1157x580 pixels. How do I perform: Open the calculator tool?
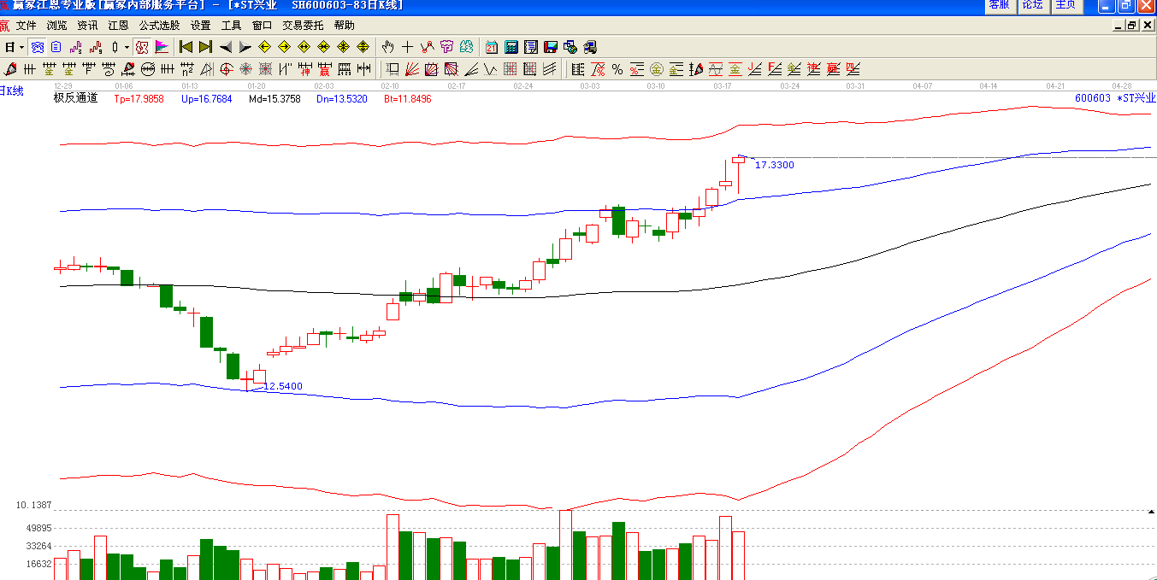coord(511,47)
